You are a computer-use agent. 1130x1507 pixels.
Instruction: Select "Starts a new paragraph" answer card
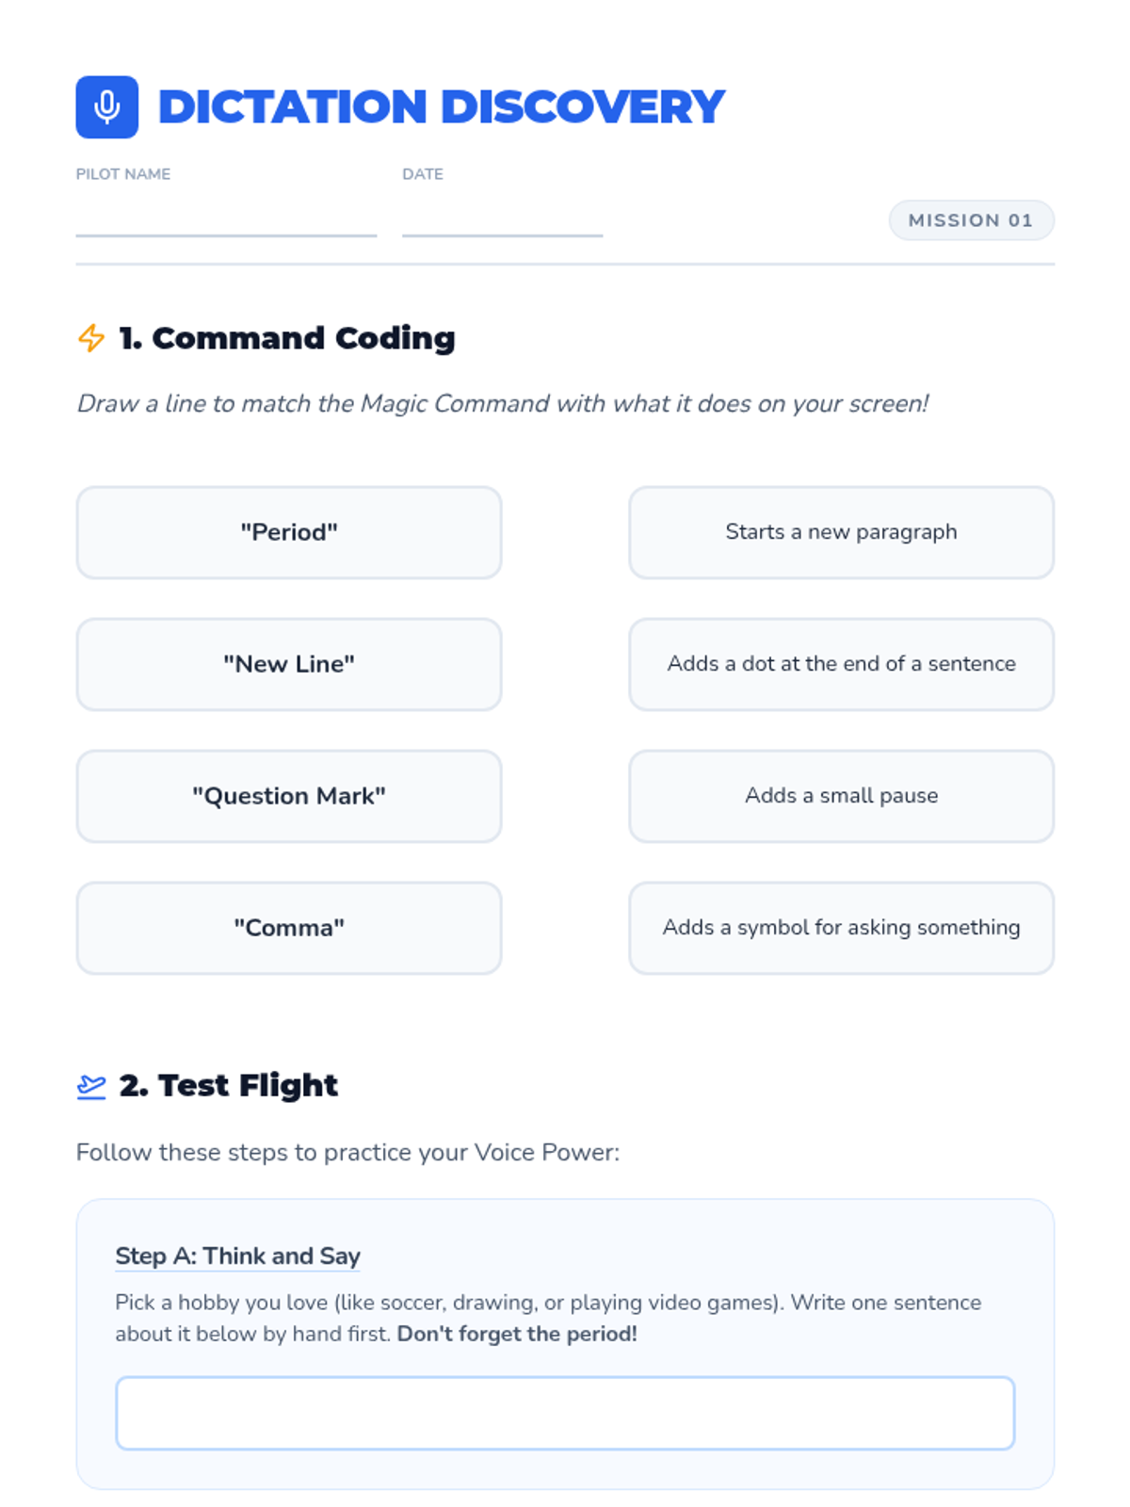pos(841,532)
